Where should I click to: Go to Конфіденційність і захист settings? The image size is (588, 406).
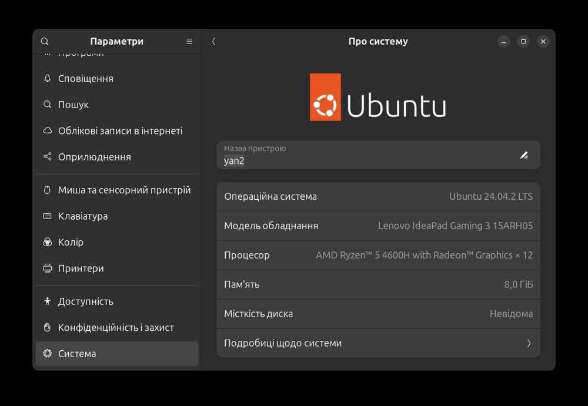pos(117,327)
